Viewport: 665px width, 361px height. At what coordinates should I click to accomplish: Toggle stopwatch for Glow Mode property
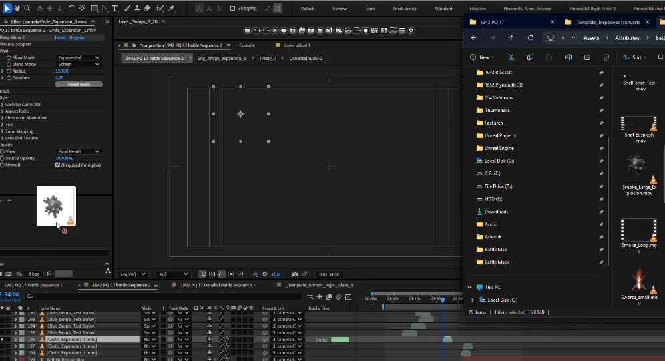(x=9, y=57)
